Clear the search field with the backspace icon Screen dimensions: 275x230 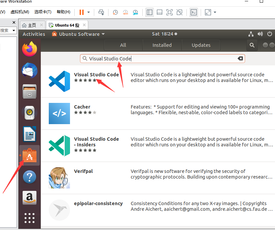click(240, 58)
